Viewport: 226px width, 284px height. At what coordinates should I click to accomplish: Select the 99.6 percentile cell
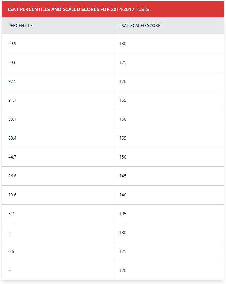click(57, 63)
